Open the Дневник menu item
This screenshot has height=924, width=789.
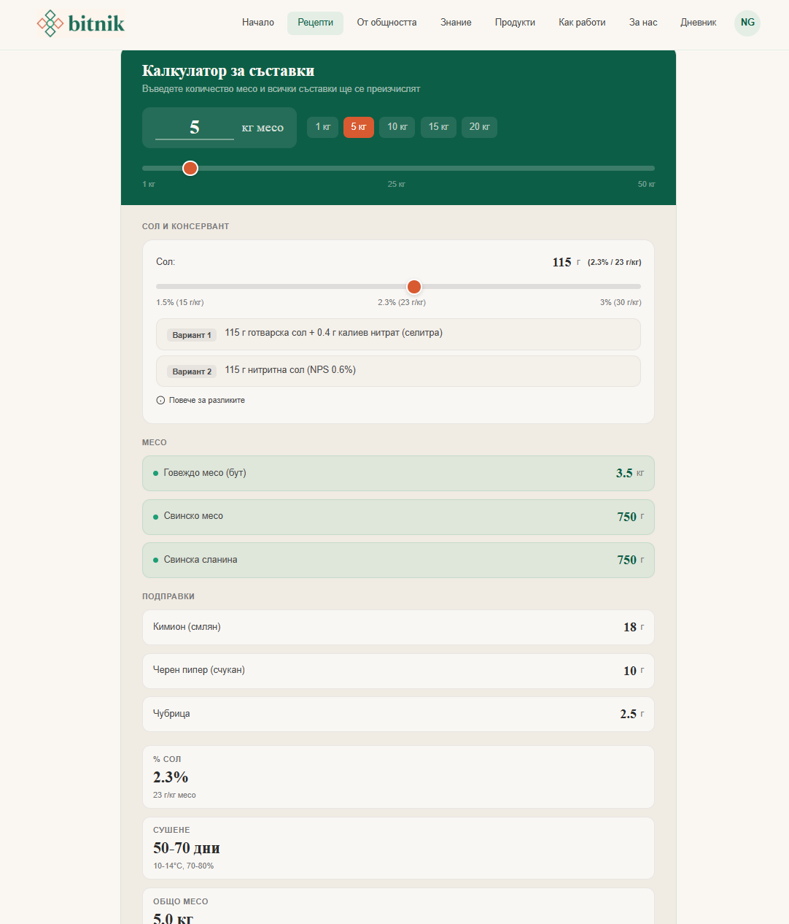(698, 23)
